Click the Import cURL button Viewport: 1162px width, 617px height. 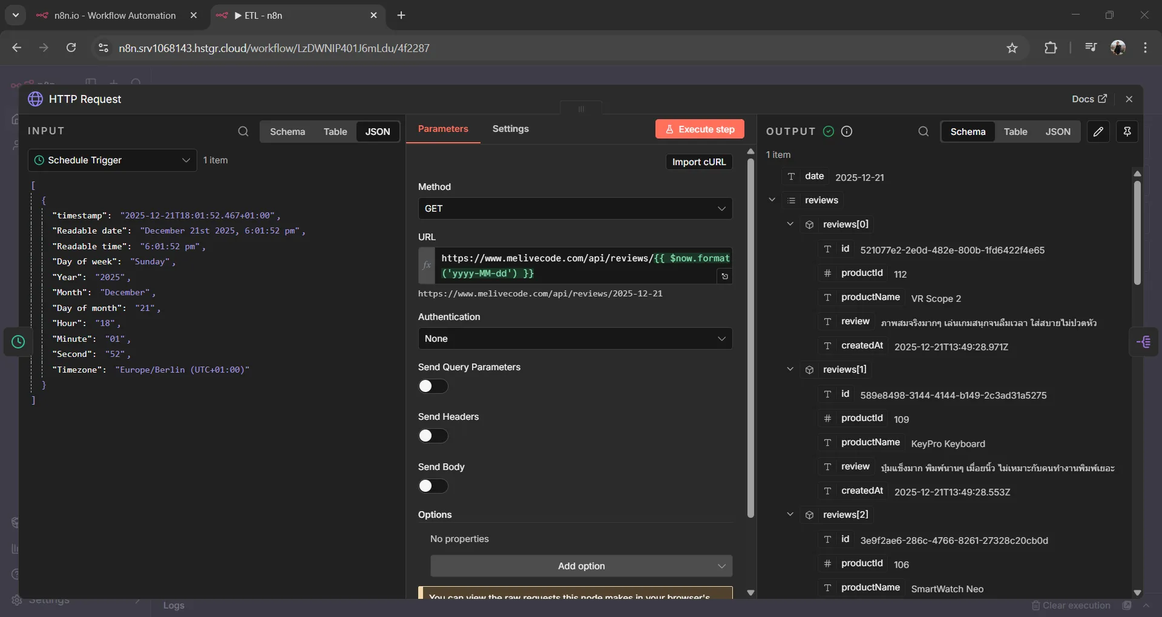tap(698, 162)
